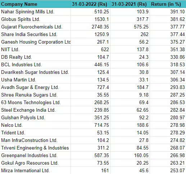Click the 317.7 previous-year price
This screenshot has height=174, width=186.
tap(142, 19)
